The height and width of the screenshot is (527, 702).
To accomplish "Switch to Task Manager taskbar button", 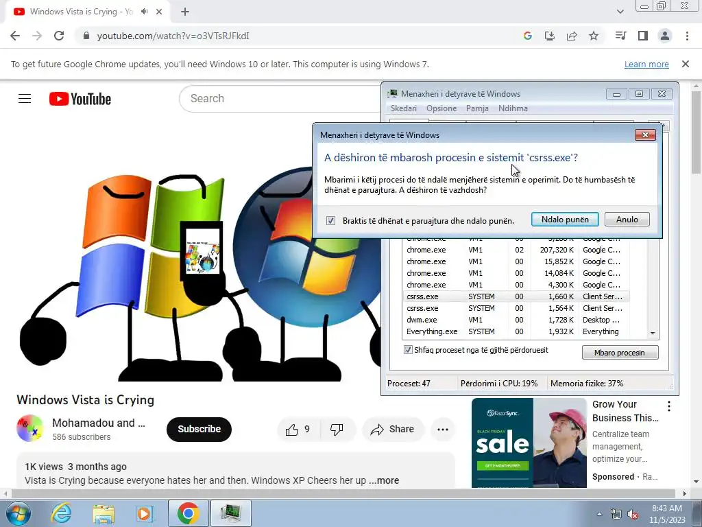I will (231, 513).
